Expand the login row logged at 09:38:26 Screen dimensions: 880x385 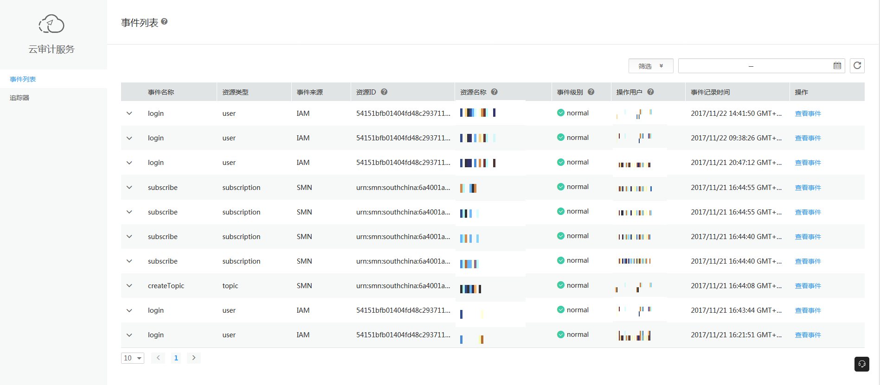click(129, 138)
